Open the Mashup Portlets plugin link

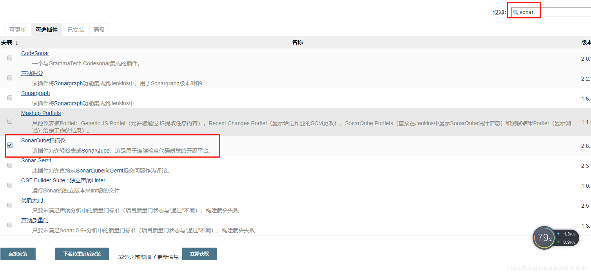(41, 113)
